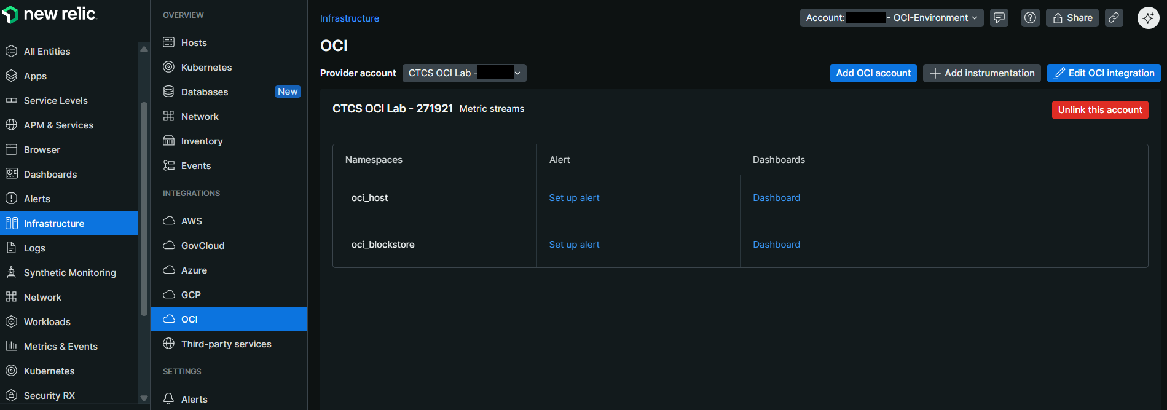Image resolution: width=1167 pixels, height=410 pixels.
Task: Click the Kubernetes icon in main navigation
Action: point(11,371)
